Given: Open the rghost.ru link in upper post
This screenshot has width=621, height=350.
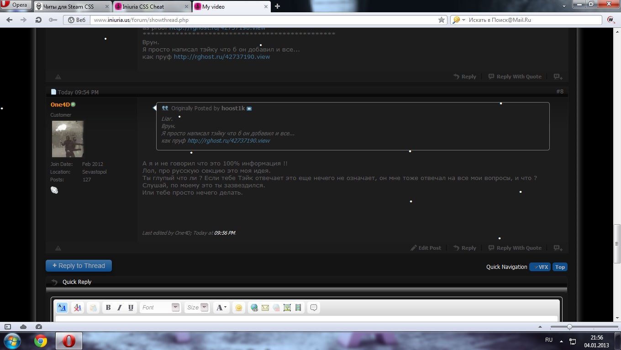Looking at the screenshot, I should [222, 57].
